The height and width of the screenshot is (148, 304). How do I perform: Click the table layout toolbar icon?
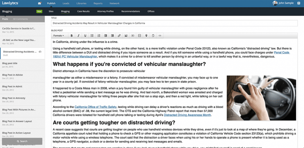point(140,35)
